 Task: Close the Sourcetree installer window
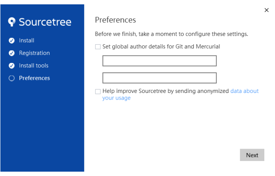pyautogui.click(x=267, y=10)
